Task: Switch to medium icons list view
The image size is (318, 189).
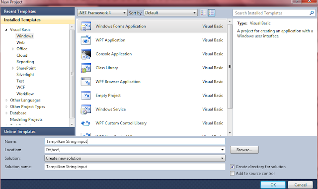Action: (x=212, y=13)
